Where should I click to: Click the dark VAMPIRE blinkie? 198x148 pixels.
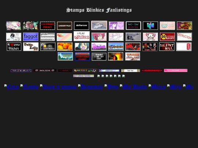[65, 71]
